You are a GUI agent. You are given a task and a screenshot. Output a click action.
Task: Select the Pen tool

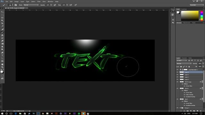pos(2,52)
